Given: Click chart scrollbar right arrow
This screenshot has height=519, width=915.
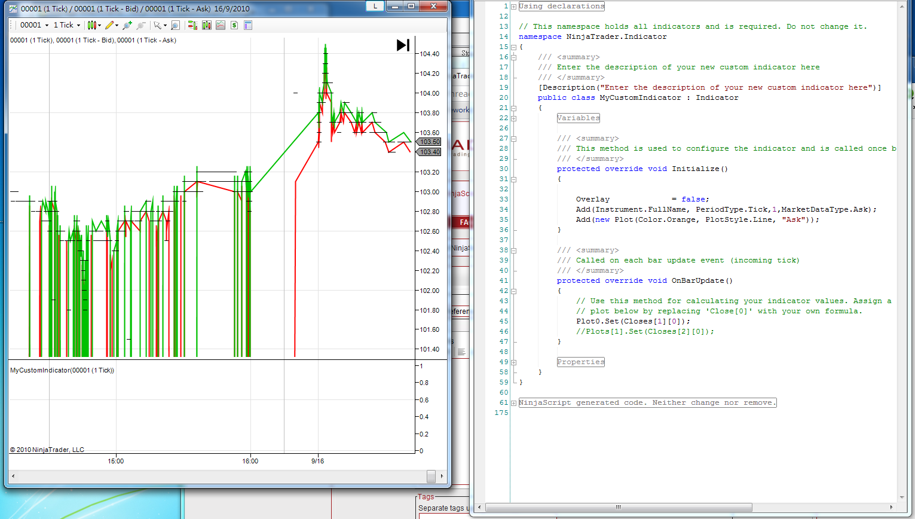Looking at the screenshot, I should [442, 476].
